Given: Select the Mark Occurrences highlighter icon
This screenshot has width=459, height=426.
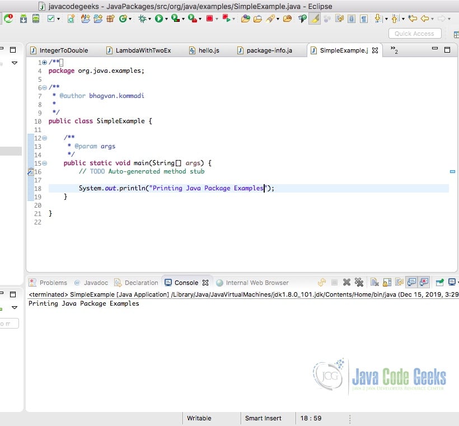Looking at the screenshot, I should pyautogui.click(x=313, y=18).
